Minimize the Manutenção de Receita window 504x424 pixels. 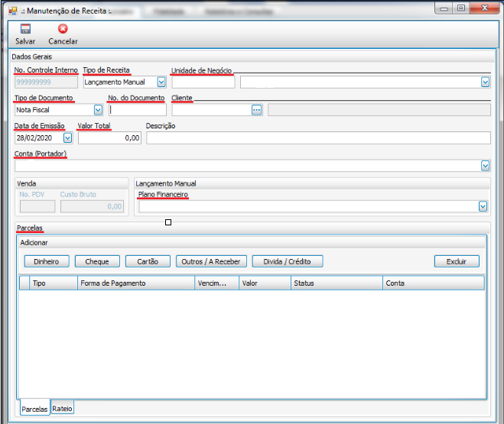tap(444, 8)
